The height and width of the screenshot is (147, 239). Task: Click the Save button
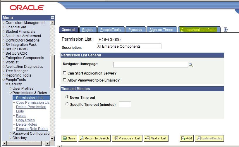69,138
